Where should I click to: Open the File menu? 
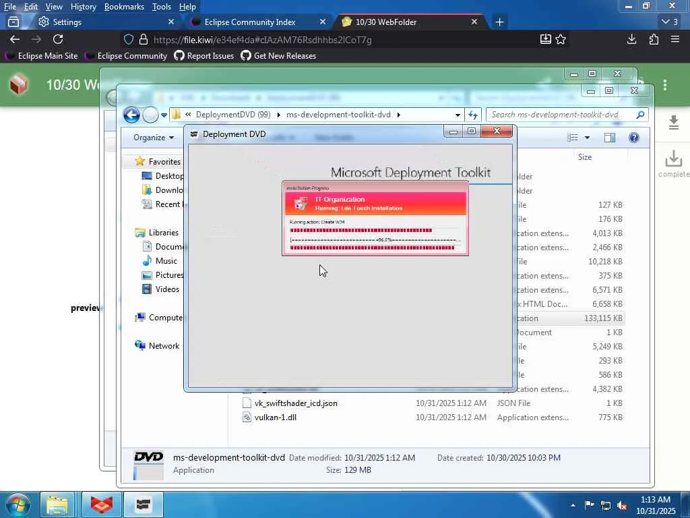click(9, 7)
